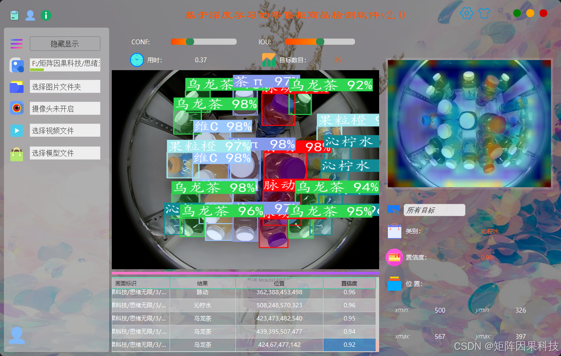Screen dimensions: 561x356
Task: Click the 0.94 confidence cell
Action: coord(349,331)
